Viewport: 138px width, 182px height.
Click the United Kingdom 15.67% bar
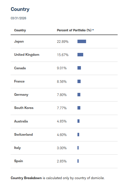[80, 55]
